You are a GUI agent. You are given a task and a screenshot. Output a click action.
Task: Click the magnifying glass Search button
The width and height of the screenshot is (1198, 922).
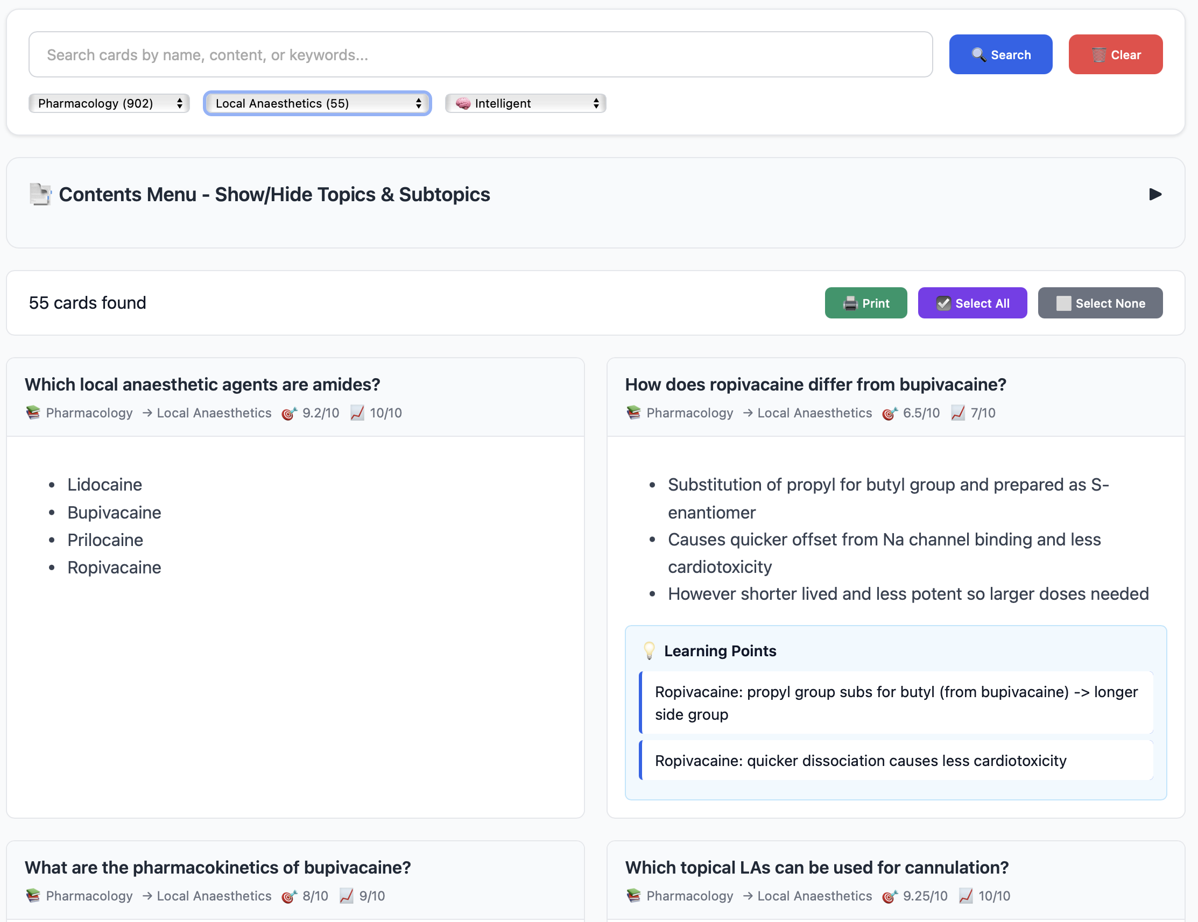pyautogui.click(x=1000, y=54)
